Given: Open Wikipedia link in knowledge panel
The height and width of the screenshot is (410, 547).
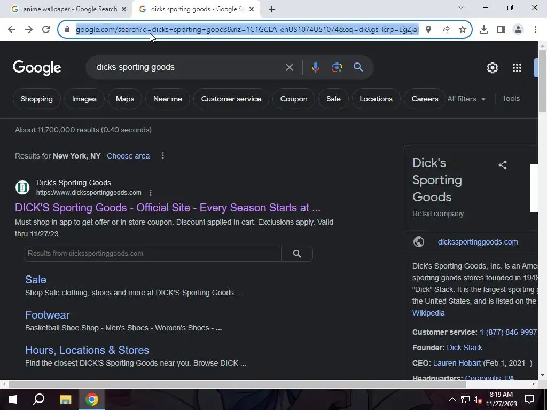Looking at the screenshot, I should coord(428,313).
